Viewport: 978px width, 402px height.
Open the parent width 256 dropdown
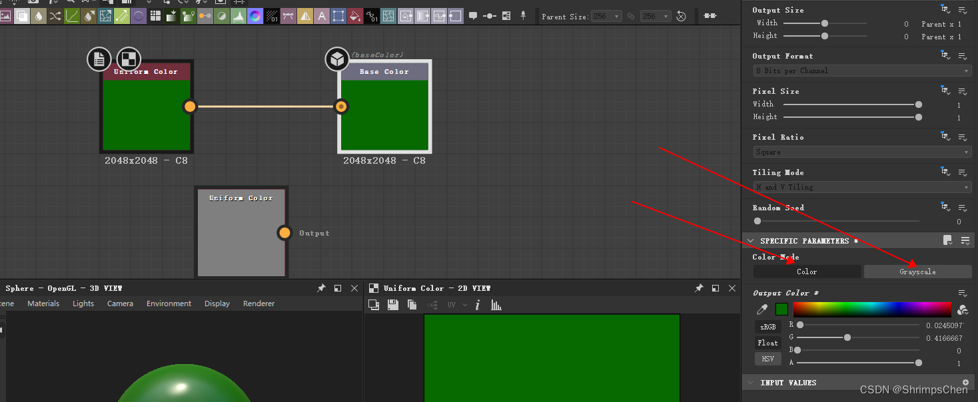point(606,16)
